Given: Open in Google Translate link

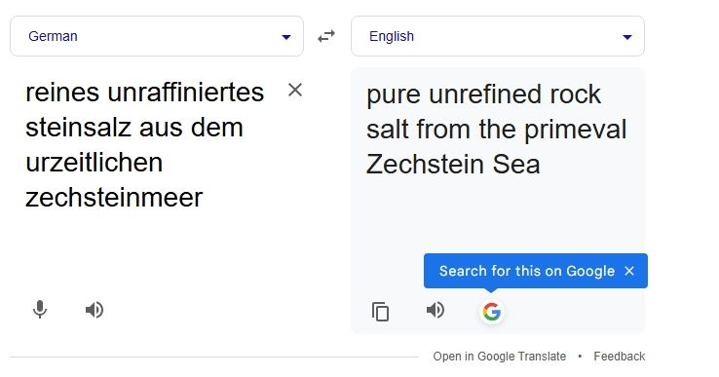Looking at the screenshot, I should [500, 357].
